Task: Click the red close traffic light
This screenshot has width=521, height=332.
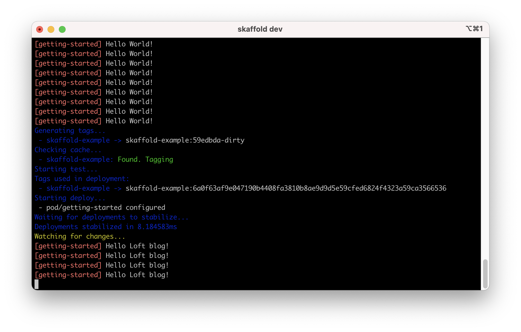Action: pos(40,29)
